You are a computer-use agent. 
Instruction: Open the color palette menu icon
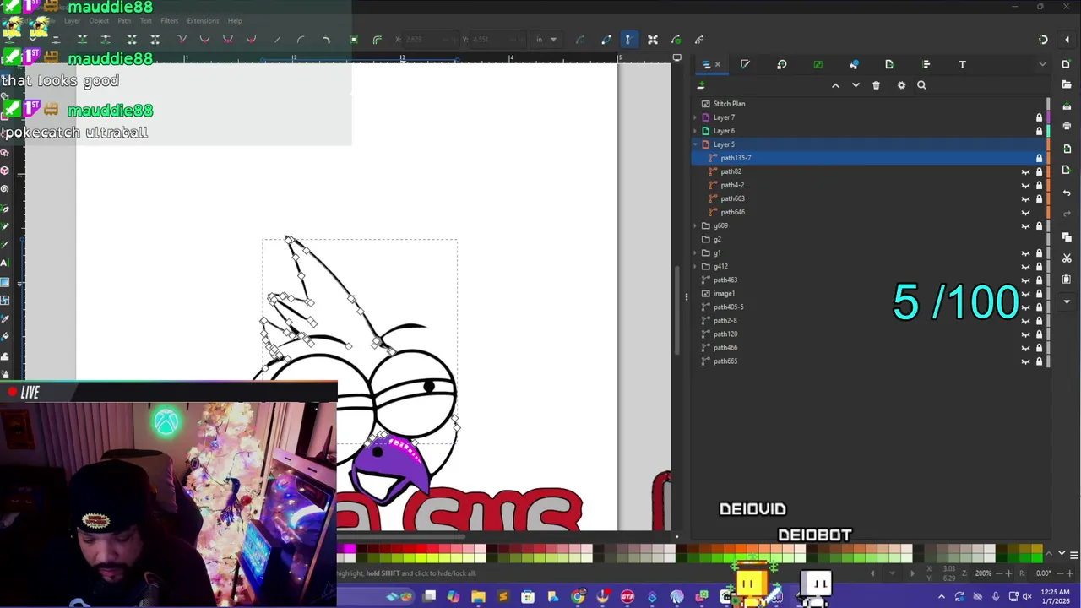[1073, 555]
